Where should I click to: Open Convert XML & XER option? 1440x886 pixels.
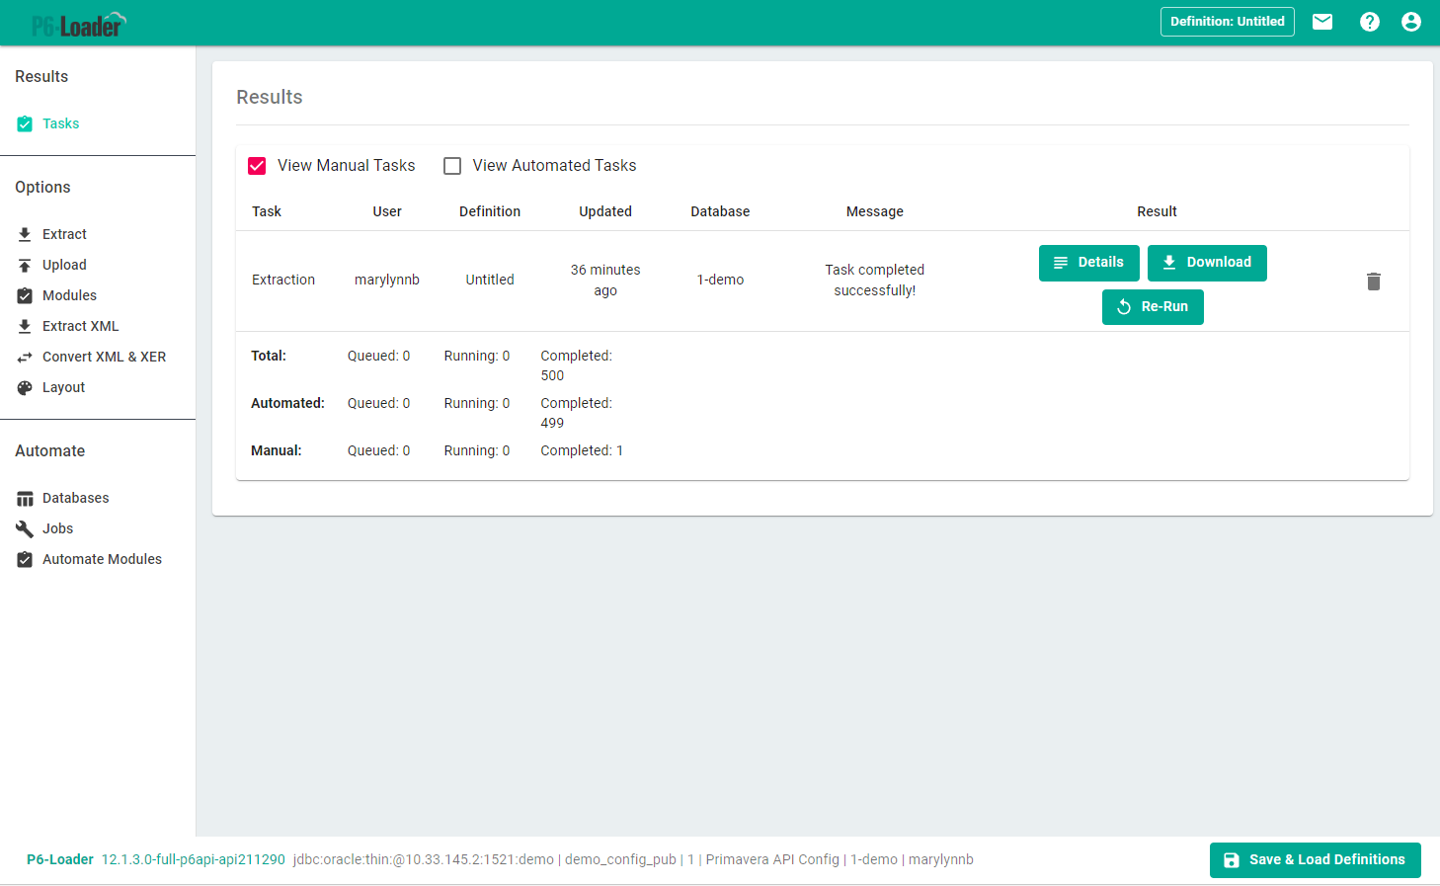104,357
